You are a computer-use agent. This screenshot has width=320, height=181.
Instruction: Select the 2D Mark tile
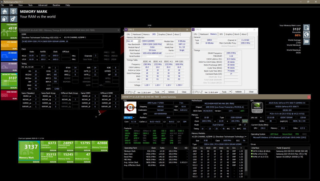pyautogui.click(x=9, y=56)
